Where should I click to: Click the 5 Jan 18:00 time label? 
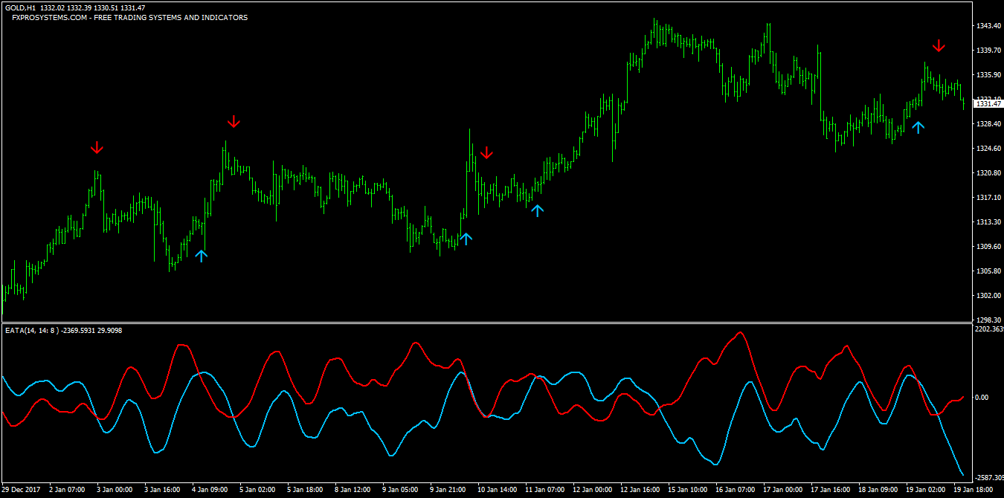pos(305,490)
